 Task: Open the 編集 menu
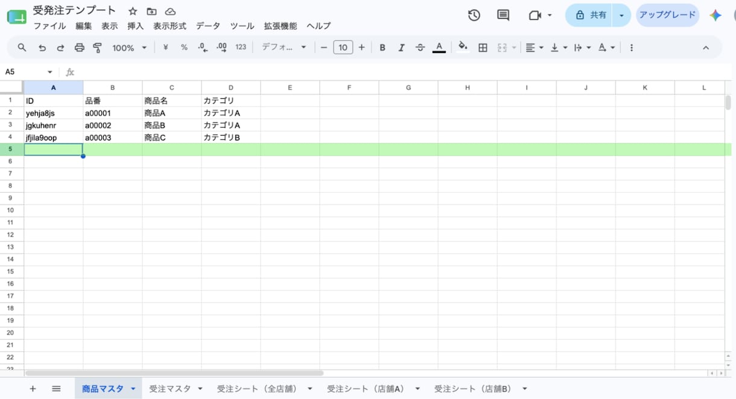point(84,27)
